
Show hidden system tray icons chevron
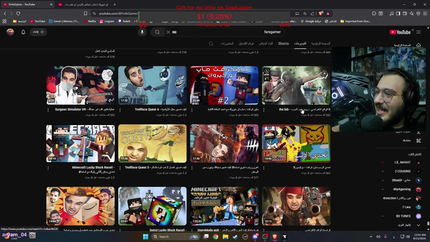pyautogui.click(x=371, y=237)
